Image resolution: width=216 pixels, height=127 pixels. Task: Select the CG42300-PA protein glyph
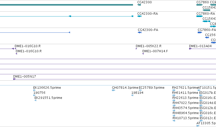(140, 32)
